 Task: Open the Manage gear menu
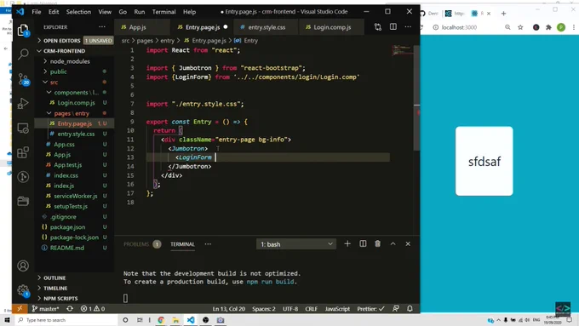[23, 290]
